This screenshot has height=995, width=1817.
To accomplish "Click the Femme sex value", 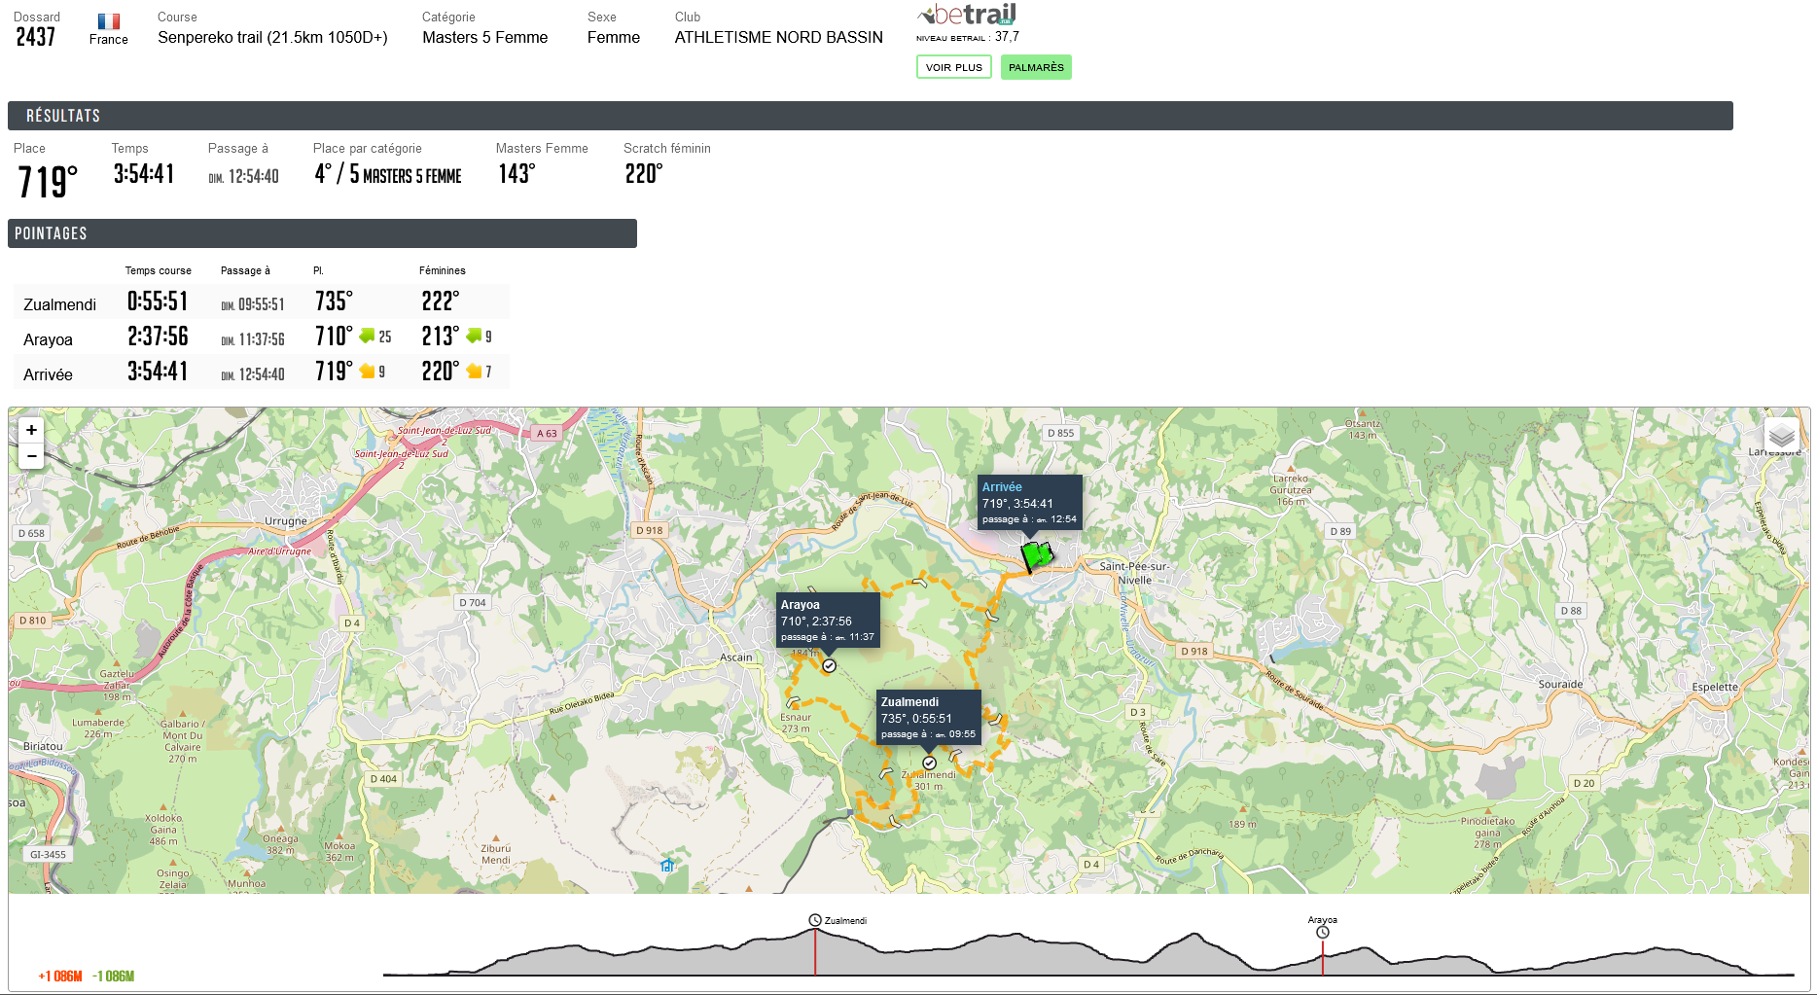I will coord(614,38).
